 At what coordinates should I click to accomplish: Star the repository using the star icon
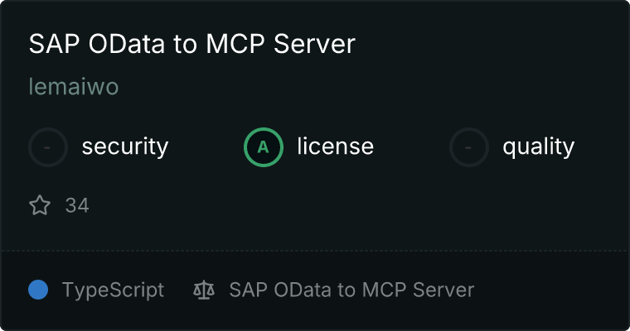[x=40, y=205]
